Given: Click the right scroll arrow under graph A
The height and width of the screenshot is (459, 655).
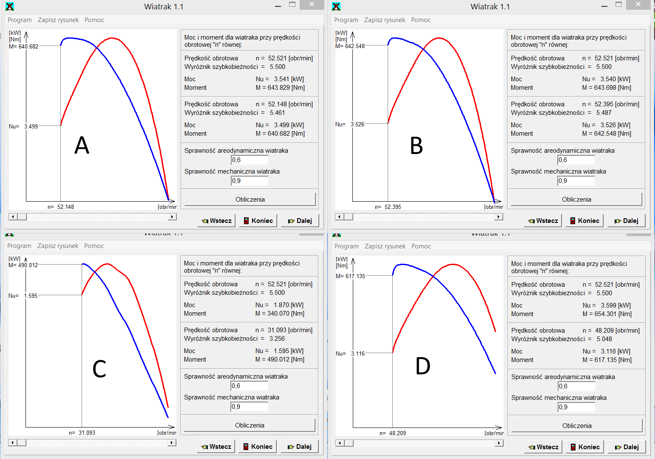Looking at the screenshot, I should (172, 217).
